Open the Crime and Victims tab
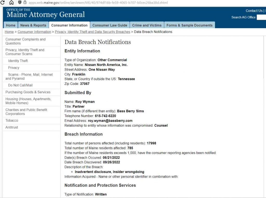The height and width of the screenshot is (198, 266). pyautogui.click(x=147, y=25)
